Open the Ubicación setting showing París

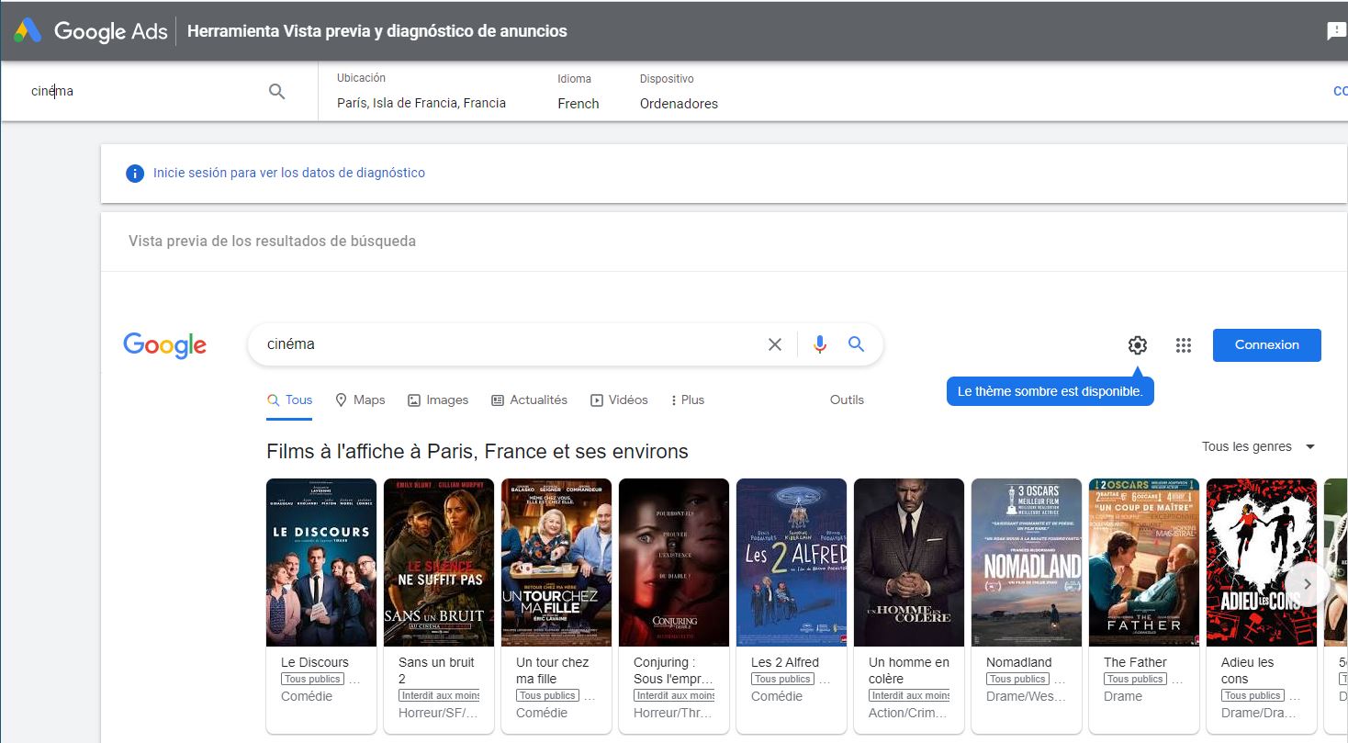tap(421, 91)
